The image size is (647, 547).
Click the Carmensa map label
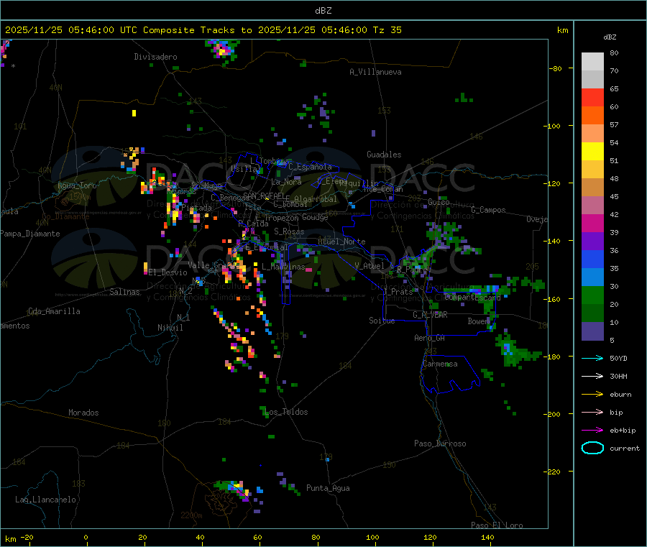[440, 364]
